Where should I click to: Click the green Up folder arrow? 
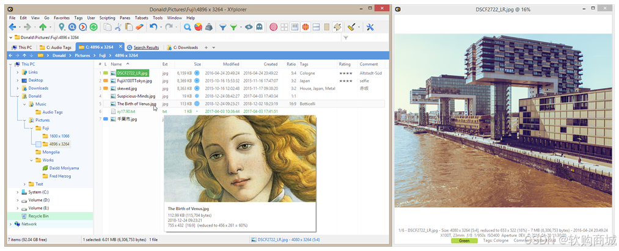coord(43,27)
